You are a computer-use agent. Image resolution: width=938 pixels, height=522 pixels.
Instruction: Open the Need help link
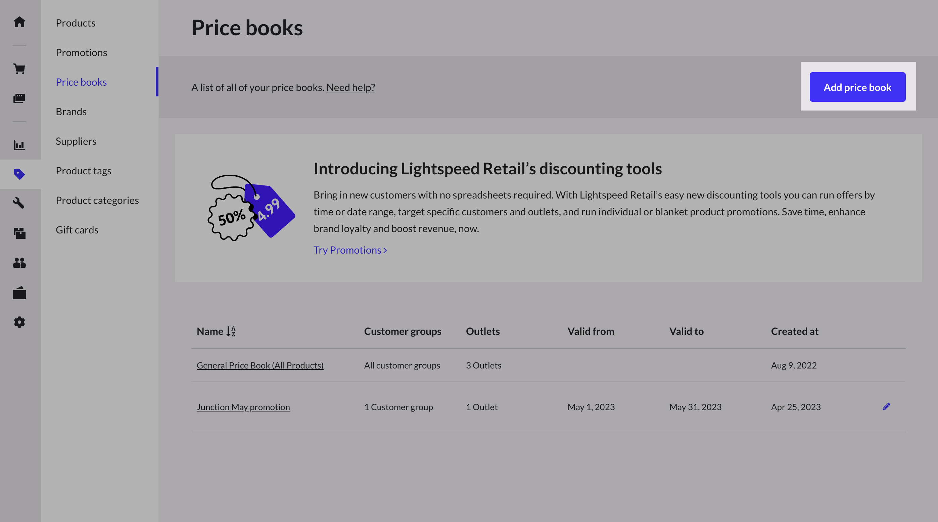[x=350, y=87]
